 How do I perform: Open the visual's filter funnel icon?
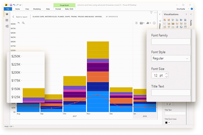(x=151, y=13)
